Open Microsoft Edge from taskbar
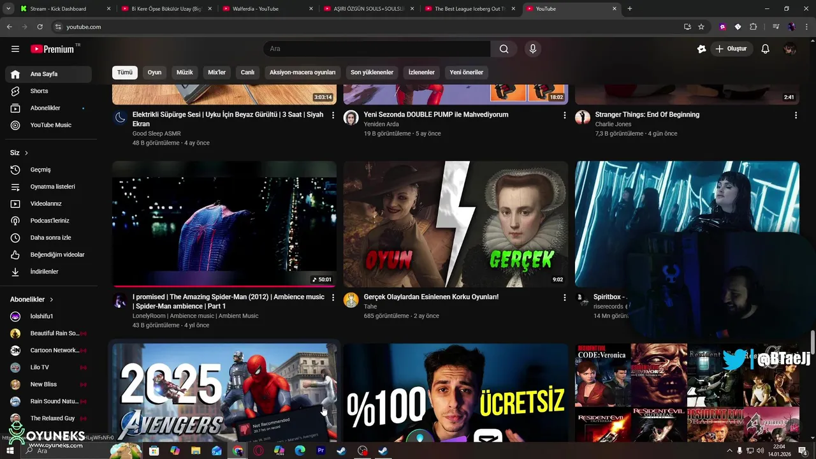Image resolution: width=816 pixels, height=459 pixels. (300, 451)
